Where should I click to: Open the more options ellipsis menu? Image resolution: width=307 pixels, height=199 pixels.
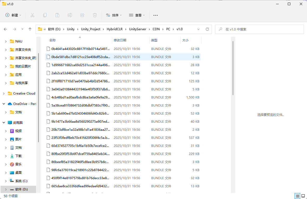click(x=156, y=15)
